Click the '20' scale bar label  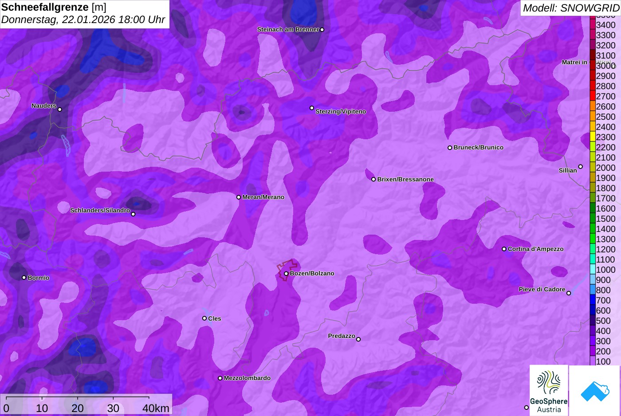pyautogui.click(x=78, y=408)
